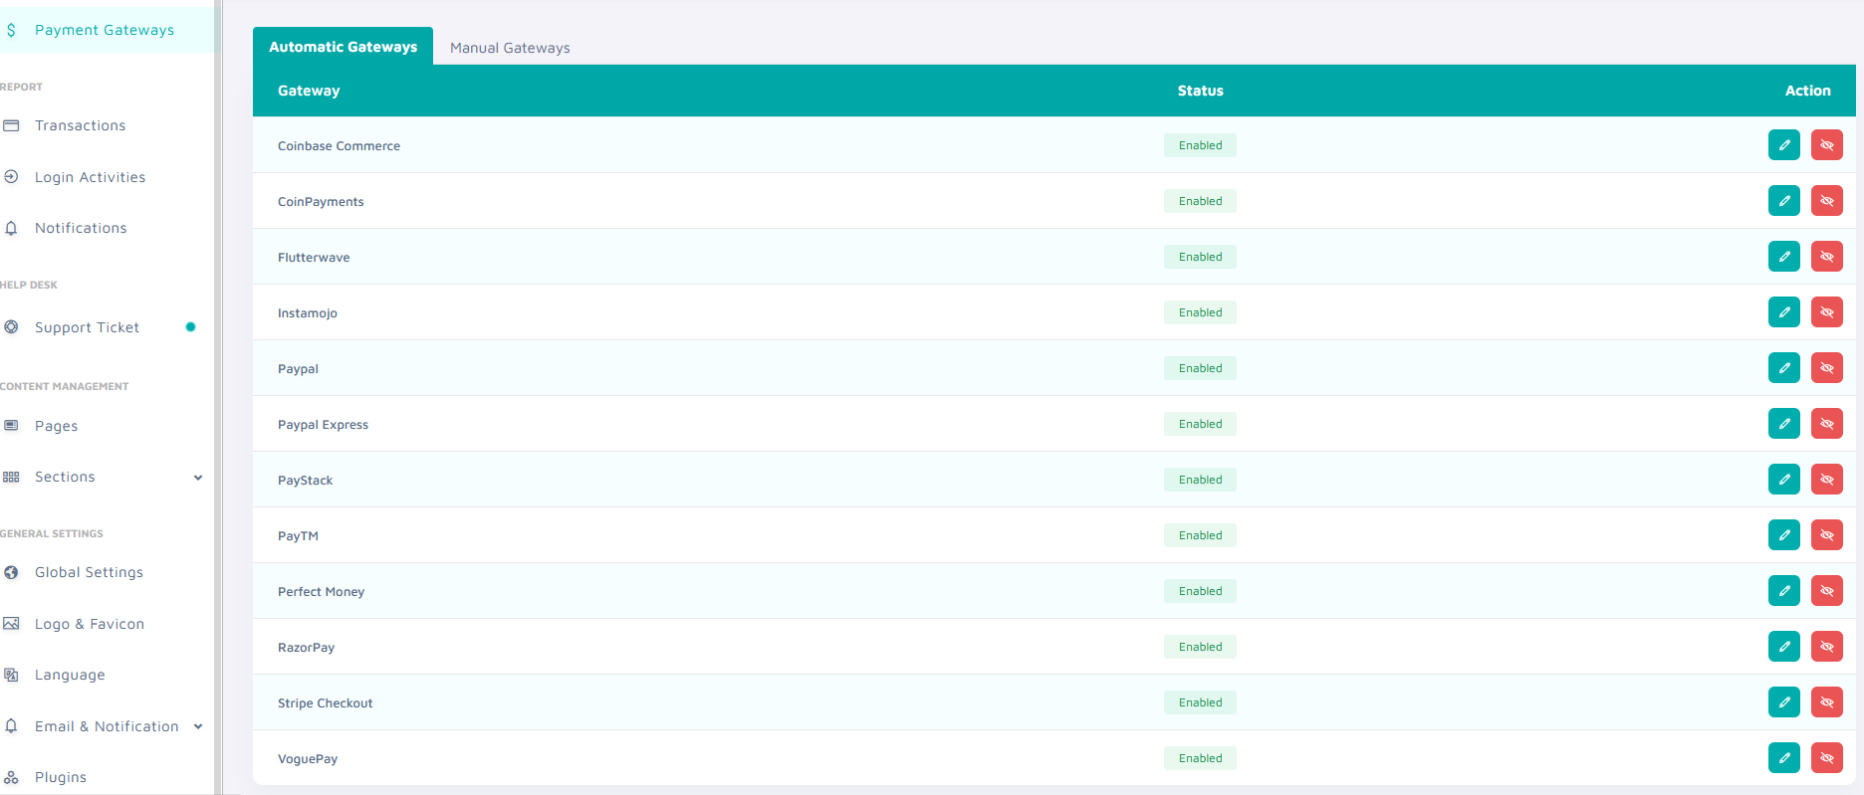Open the Stripe Checkout edit icon
Viewport: 1864px width, 795px height.
[1783, 702]
